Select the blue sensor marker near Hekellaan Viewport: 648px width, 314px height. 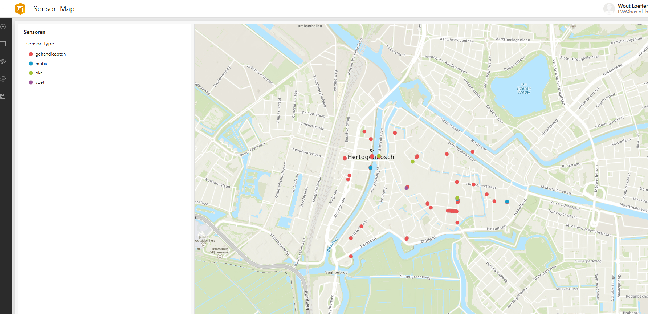[x=507, y=202]
